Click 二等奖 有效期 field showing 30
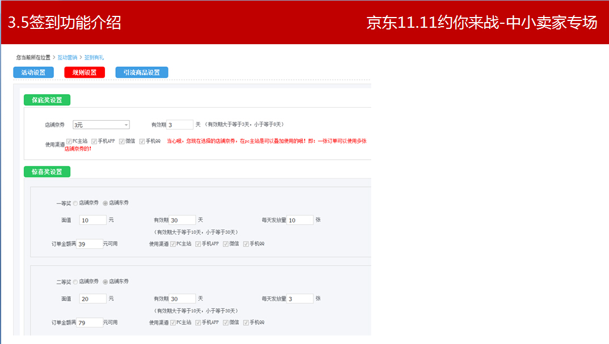 182,299
